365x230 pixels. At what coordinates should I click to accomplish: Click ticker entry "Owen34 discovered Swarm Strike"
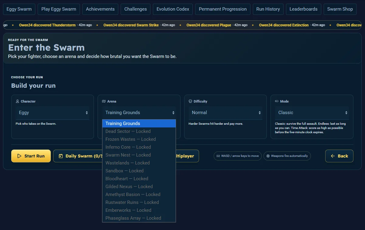(131, 25)
